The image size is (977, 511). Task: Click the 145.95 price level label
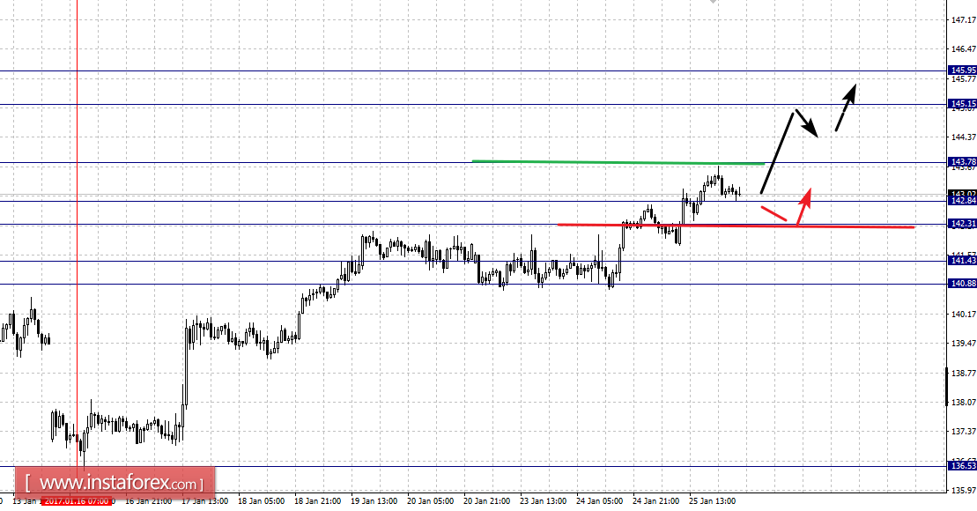coord(963,70)
